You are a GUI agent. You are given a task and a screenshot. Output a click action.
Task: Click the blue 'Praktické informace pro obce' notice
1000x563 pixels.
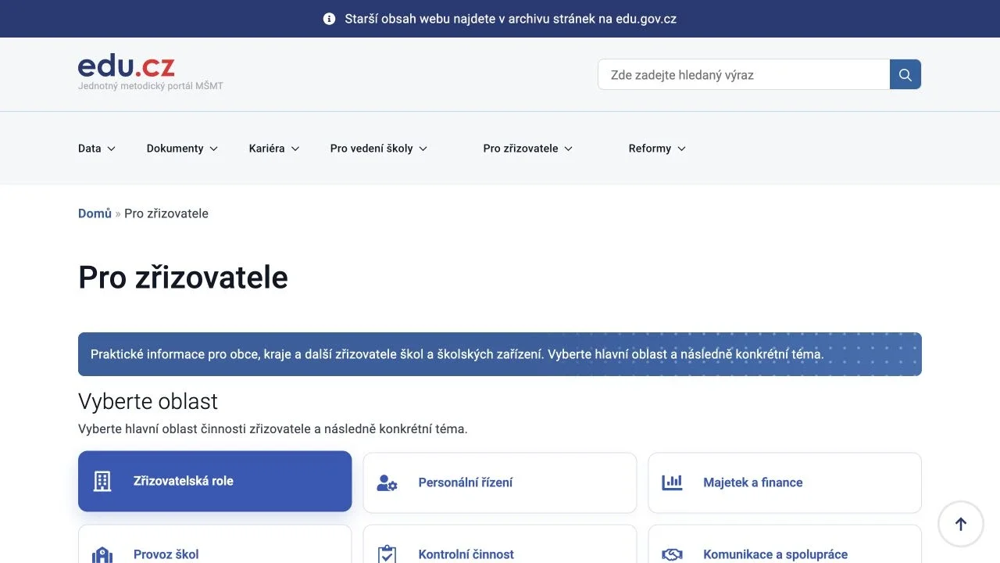click(500, 354)
